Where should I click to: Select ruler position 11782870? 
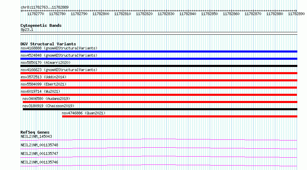pos(253,14)
